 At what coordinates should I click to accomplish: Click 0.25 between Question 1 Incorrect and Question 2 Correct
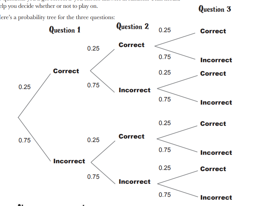tap(93, 140)
